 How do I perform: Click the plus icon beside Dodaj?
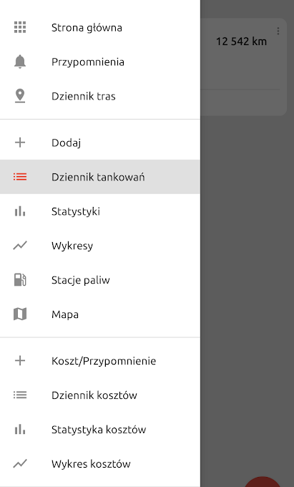(x=20, y=143)
